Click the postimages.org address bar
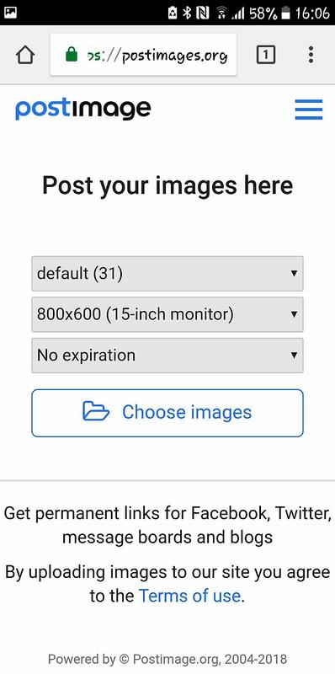 point(143,55)
